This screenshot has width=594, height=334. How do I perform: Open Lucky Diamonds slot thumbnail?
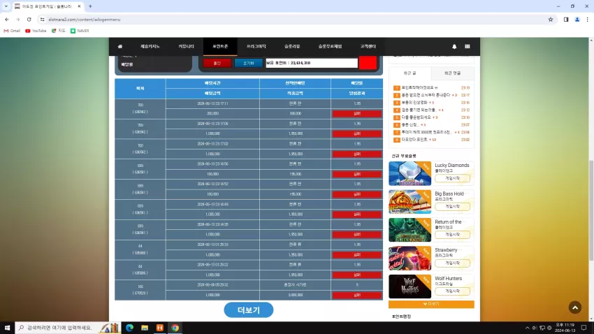click(410, 173)
